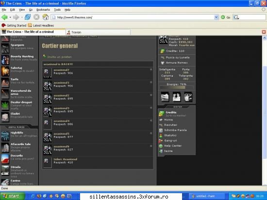Open the Cladiri building icon
This screenshot has height=200, width=267.
coord(5,117)
